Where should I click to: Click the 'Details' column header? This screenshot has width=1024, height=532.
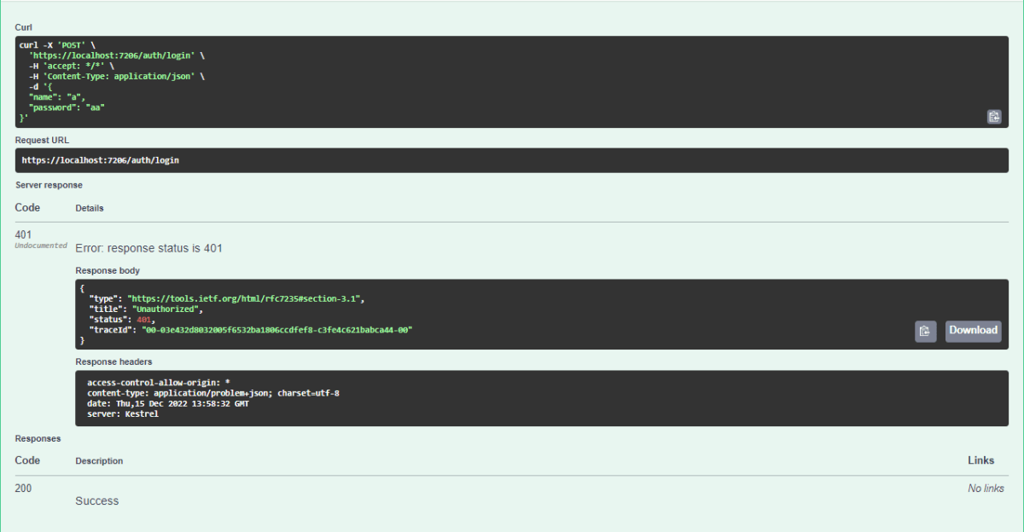(x=90, y=208)
